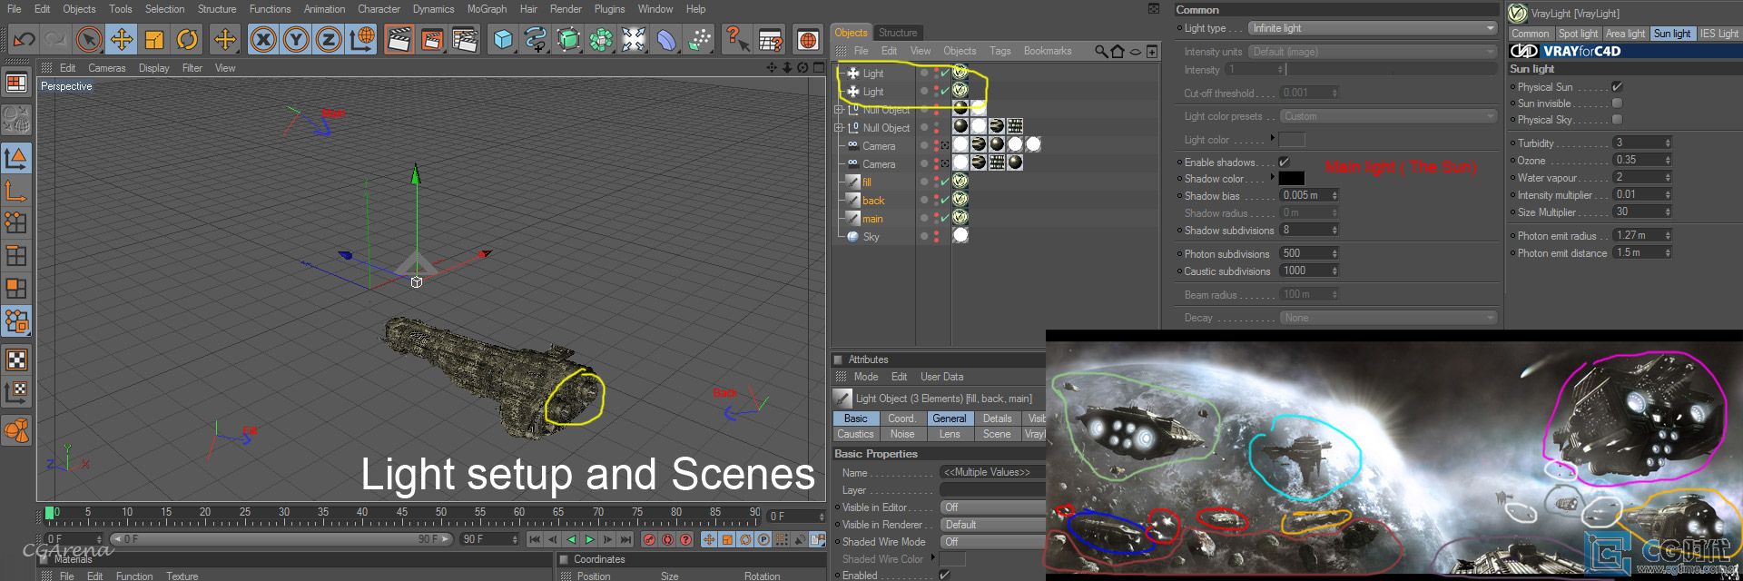
Task: Open the General attributes tab
Action: click(949, 419)
